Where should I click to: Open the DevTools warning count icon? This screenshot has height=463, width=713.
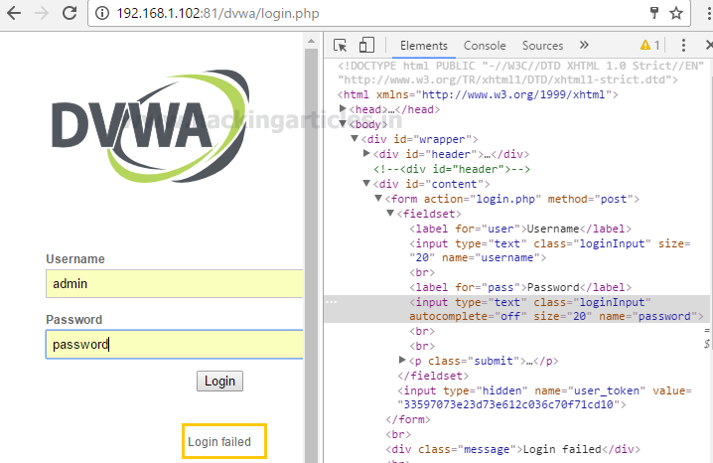tap(649, 45)
